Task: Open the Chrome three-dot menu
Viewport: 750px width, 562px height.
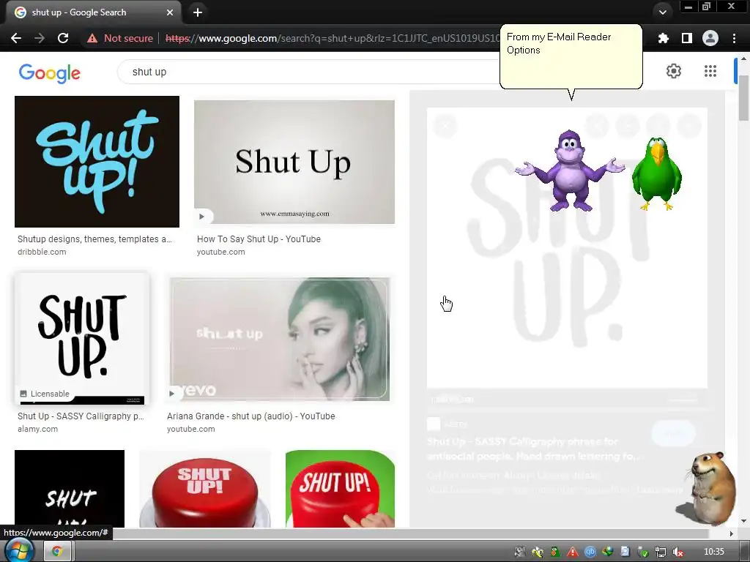Action: [734, 38]
